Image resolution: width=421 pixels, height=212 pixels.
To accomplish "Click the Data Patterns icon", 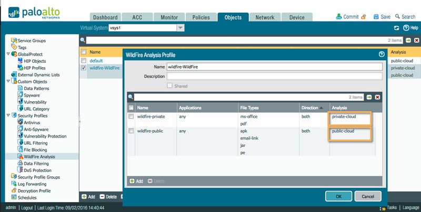I will pos(20,88).
